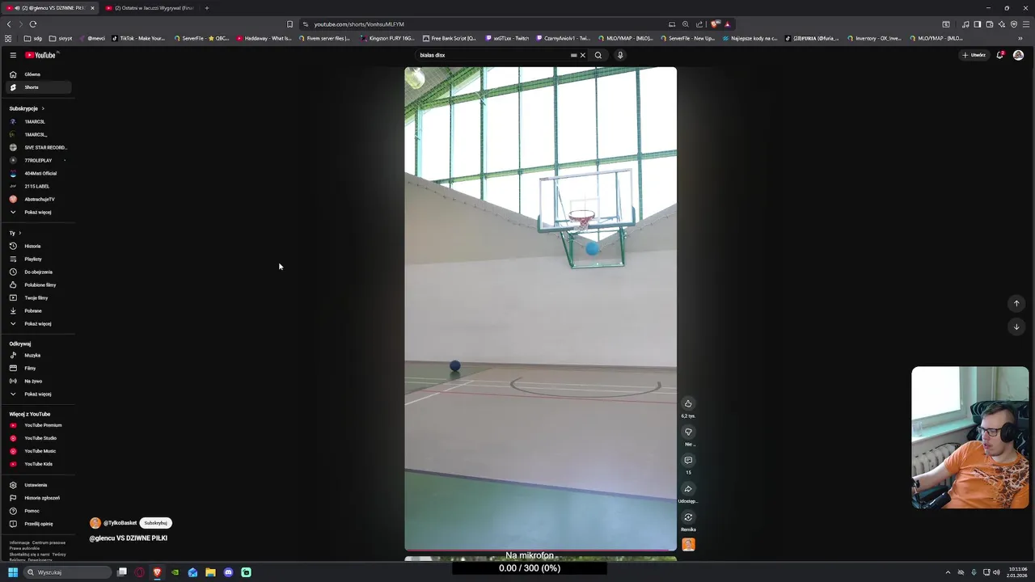Open the account avatar menu
The width and height of the screenshot is (1035, 582).
pos(1018,55)
